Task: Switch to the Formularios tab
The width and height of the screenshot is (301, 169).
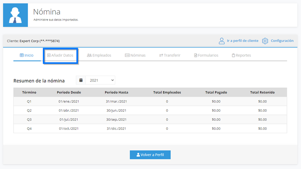Action: 206,55
